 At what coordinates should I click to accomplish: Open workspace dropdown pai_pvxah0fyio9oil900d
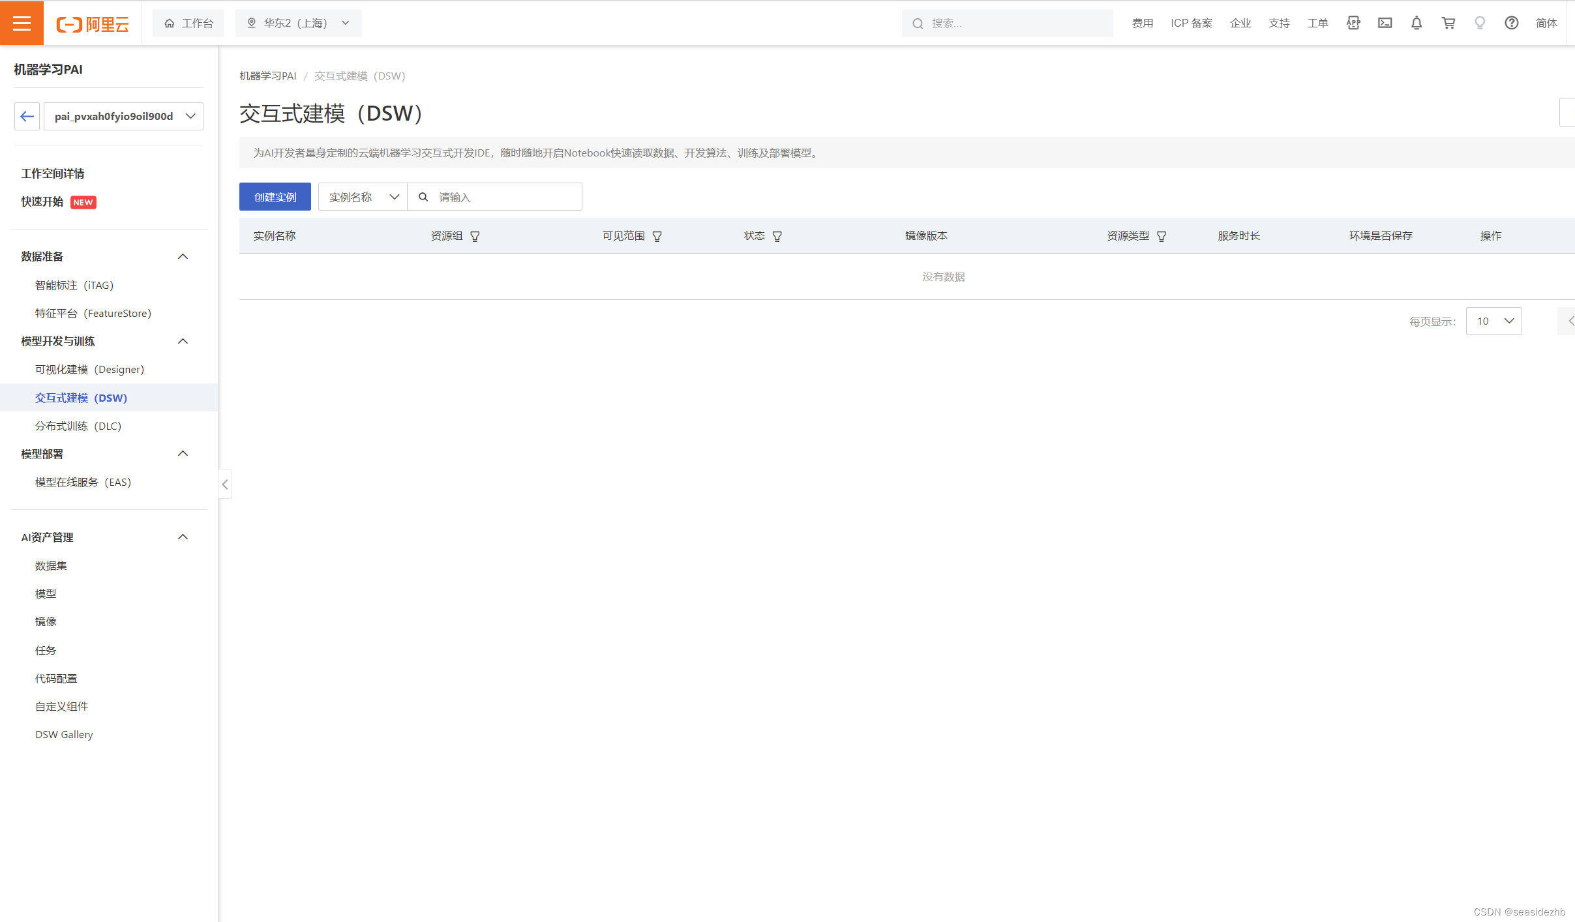pyautogui.click(x=123, y=116)
